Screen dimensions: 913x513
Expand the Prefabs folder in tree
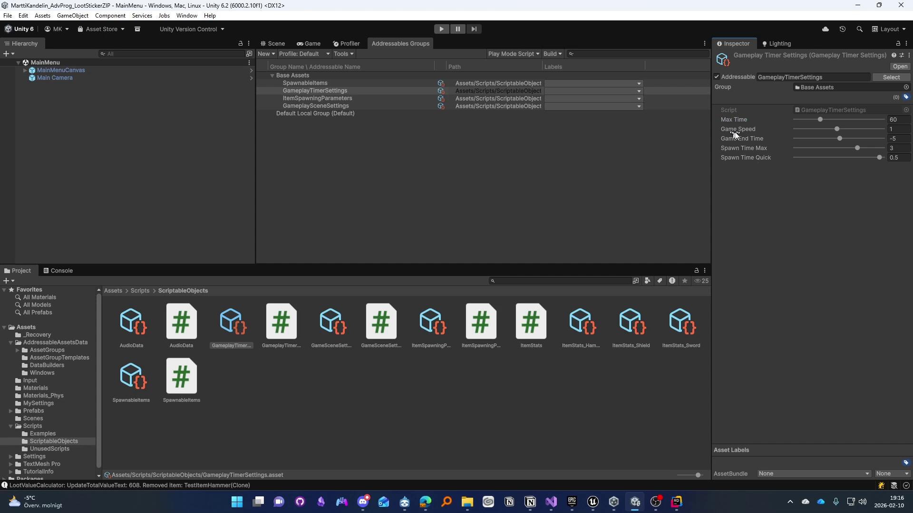click(x=11, y=411)
